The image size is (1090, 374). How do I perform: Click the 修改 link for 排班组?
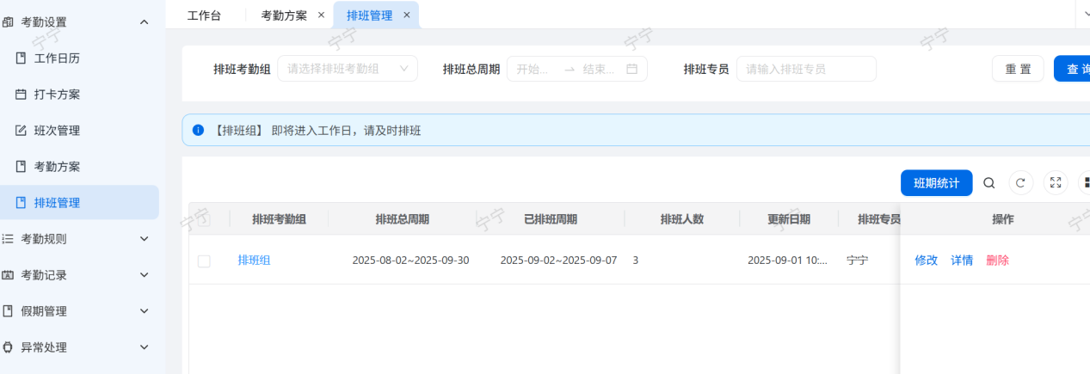pos(926,261)
